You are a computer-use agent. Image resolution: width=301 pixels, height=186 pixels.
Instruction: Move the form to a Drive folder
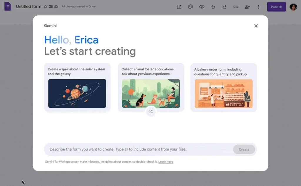(51, 6)
